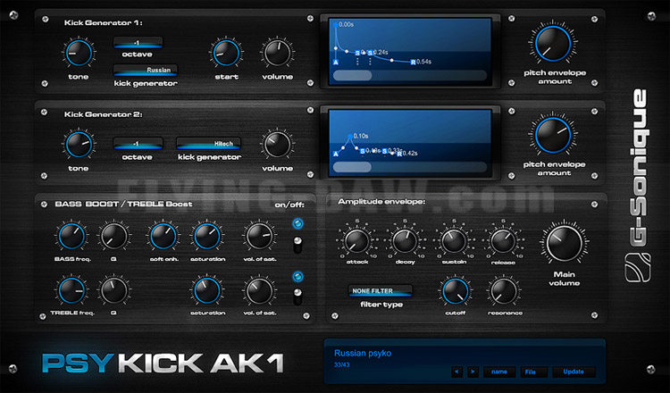Image resolution: width=670 pixels, height=393 pixels.
Task: Click Kick Generator 1 start knob
Action: click(x=227, y=53)
